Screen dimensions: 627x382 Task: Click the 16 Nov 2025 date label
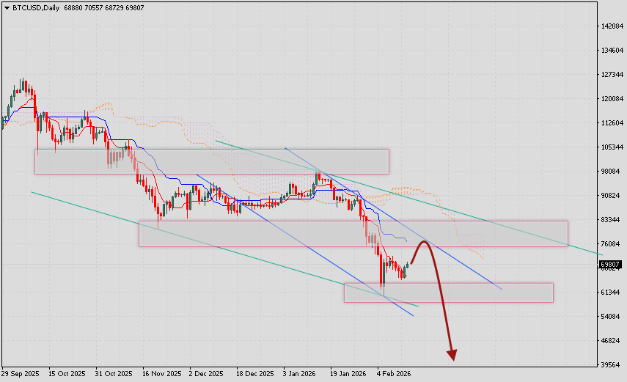[163, 373]
